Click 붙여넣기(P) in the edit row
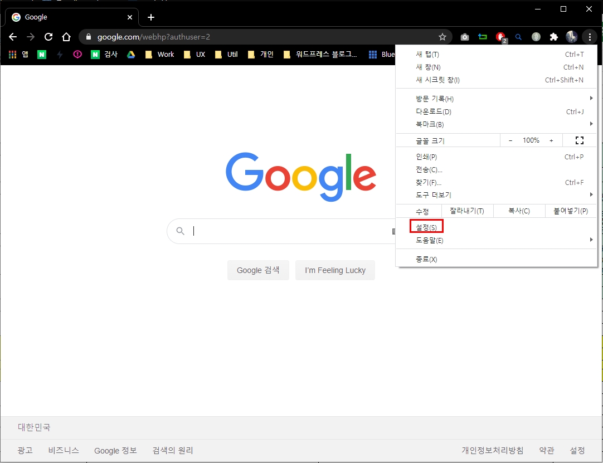This screenshot has height=463, width=603. pos(571,211)
